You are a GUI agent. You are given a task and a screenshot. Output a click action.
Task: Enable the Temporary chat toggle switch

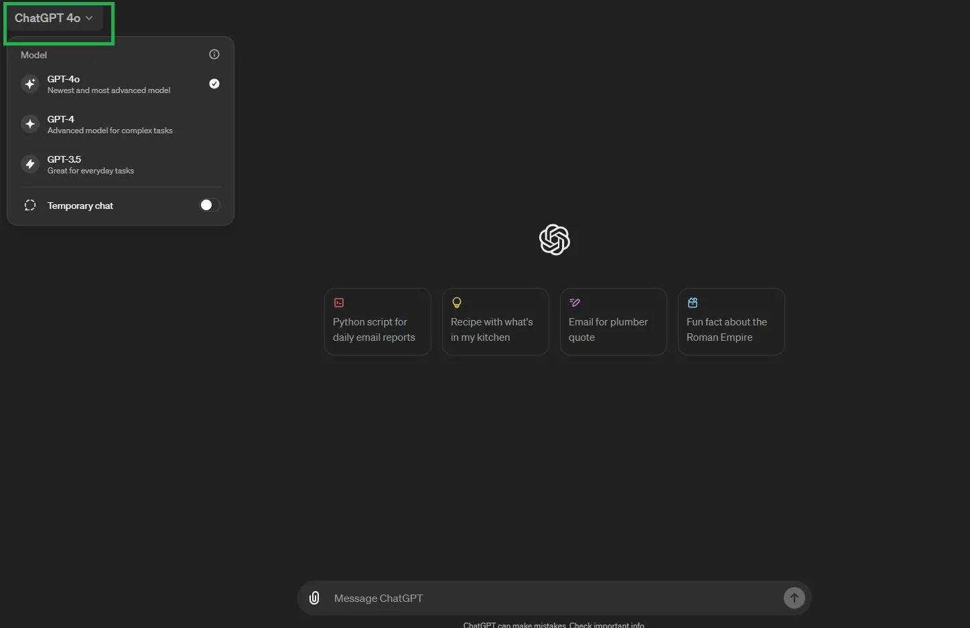210,205
